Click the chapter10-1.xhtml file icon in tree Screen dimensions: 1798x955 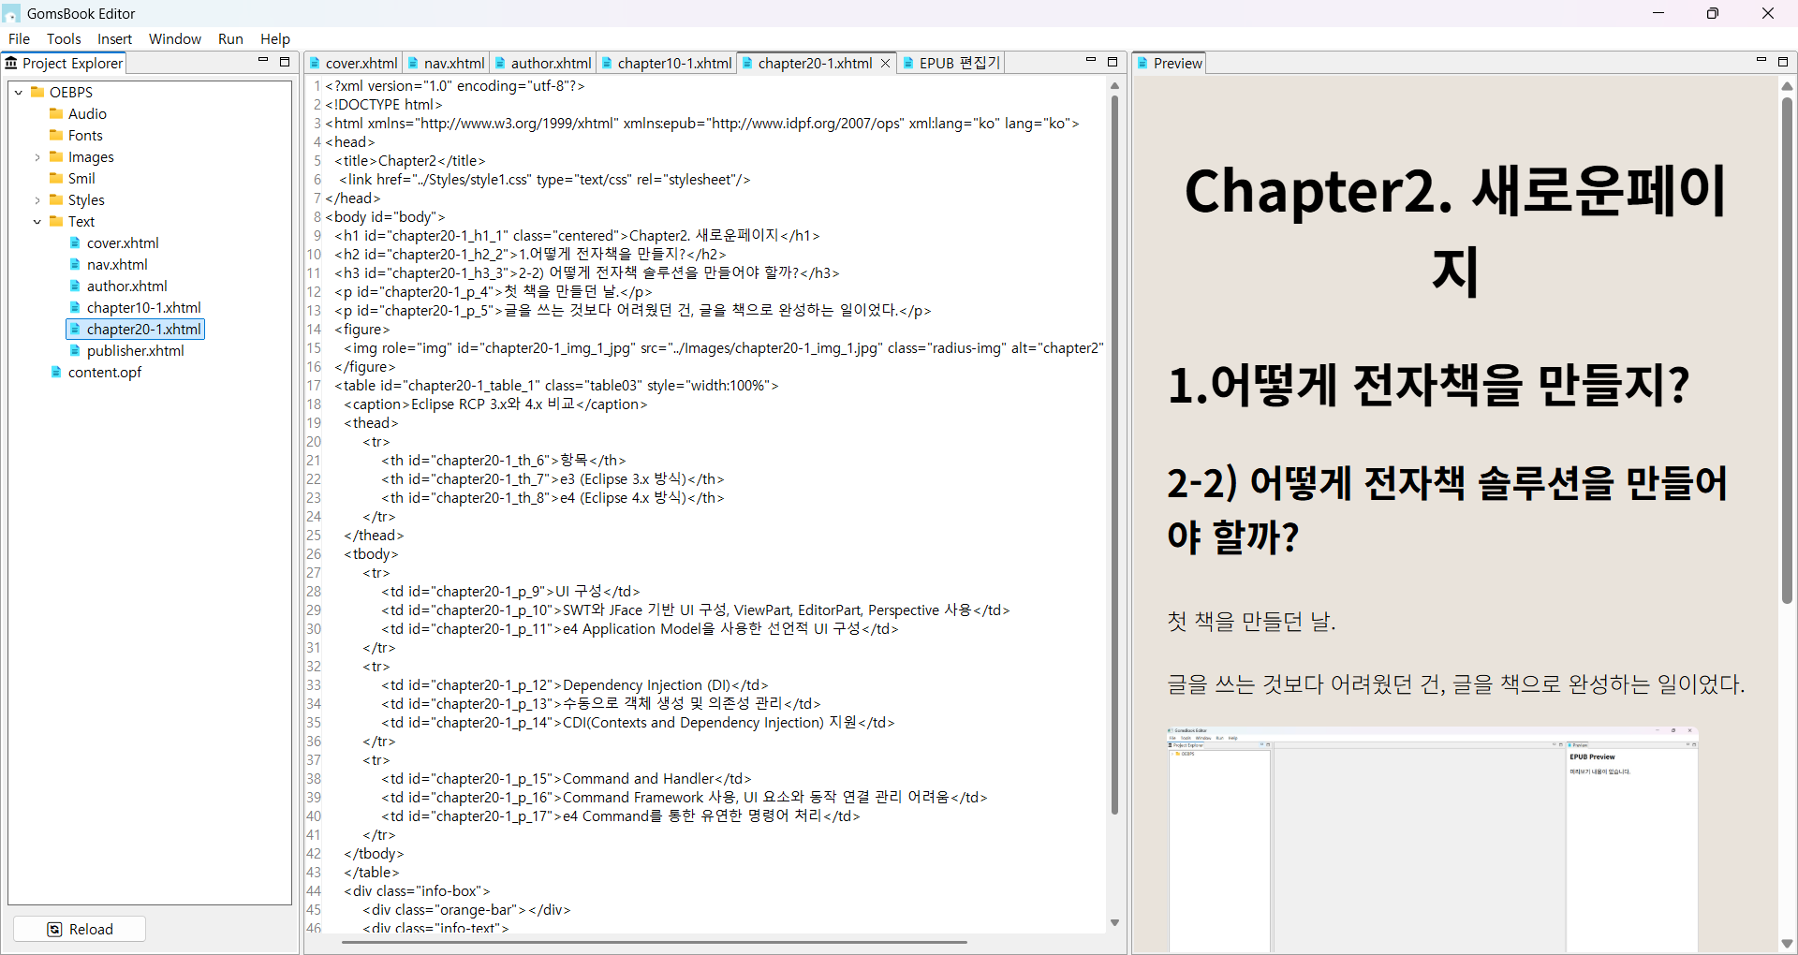pyautogui.click(x=75, y=307)
